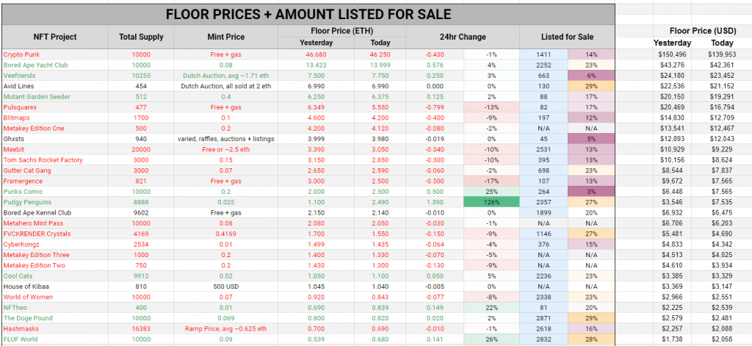Click the 'Listed for Sale' header
Image resolution: width=752 pixels, height=346 pixels.
[x=567, y=37]
